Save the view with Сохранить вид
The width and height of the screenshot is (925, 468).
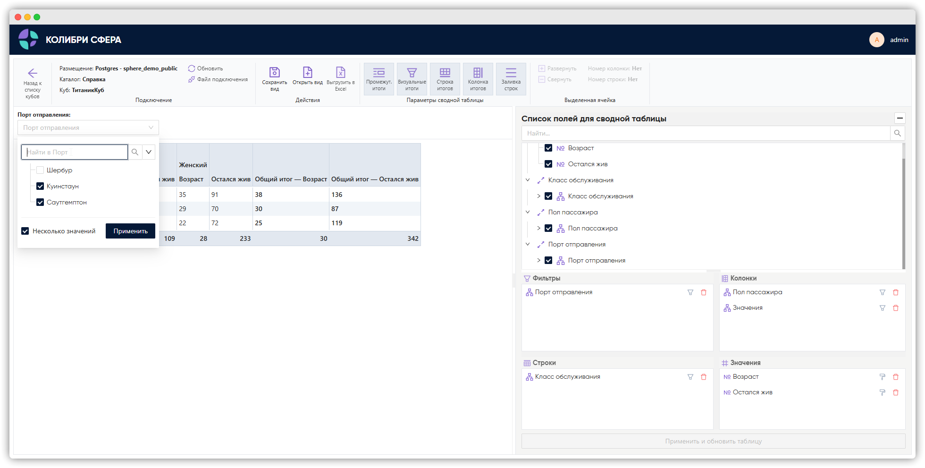pyautogui.click(x=275, y=79)
